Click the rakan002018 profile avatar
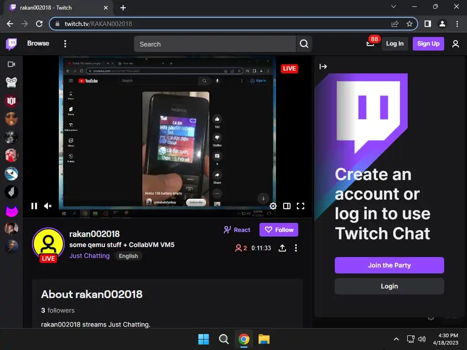Screen dimensions: 467x350 (48, 244)
